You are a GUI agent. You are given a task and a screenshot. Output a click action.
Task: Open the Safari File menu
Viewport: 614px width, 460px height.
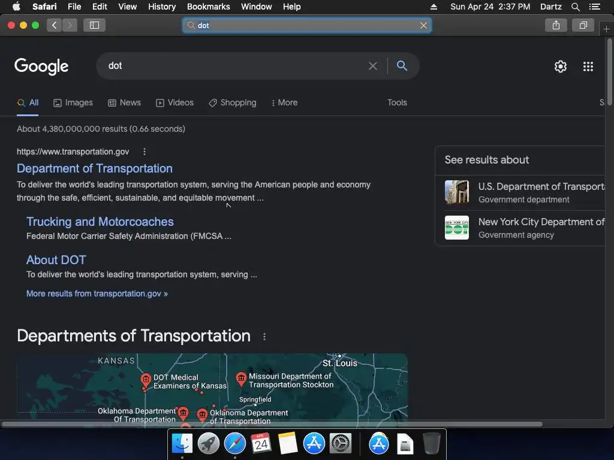[x=74, y=7]
